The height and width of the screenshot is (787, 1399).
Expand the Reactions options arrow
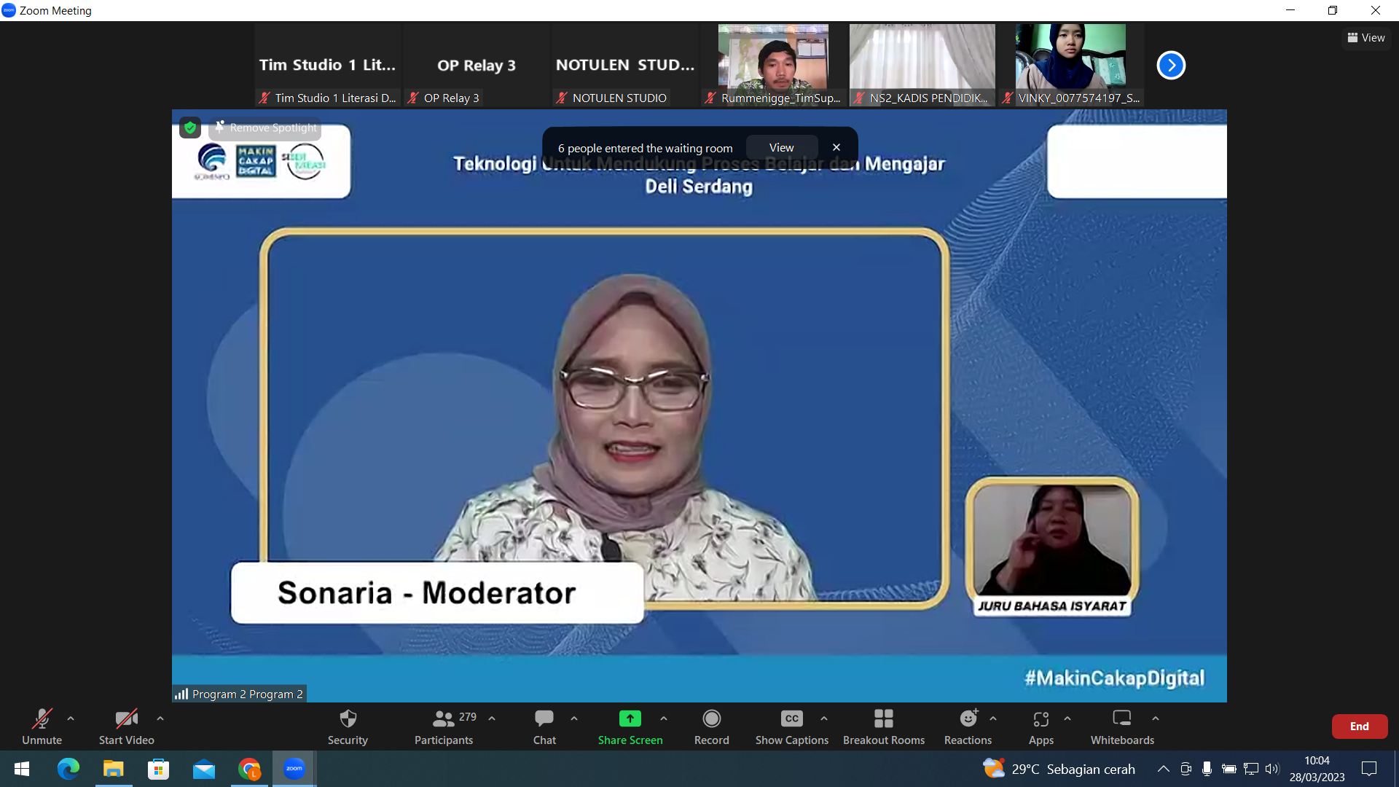click(x=993, y=719)
